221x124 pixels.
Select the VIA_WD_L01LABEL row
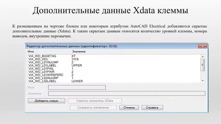[114, 65]
